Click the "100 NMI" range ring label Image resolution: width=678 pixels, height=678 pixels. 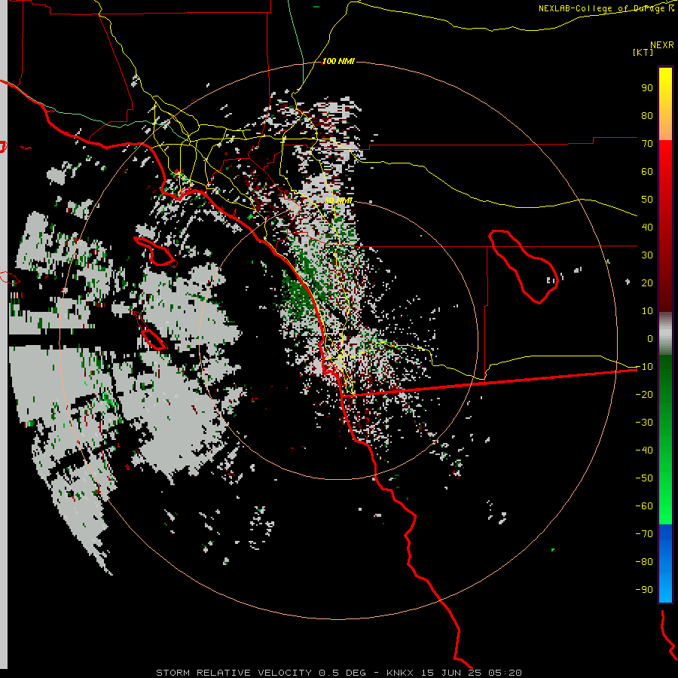click(x=338, y=61)
